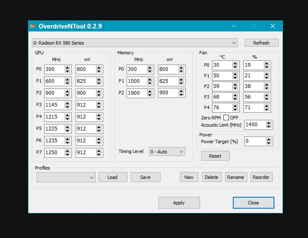Decrease GPU P7 MHz with down arrow

tap(68, 154)
